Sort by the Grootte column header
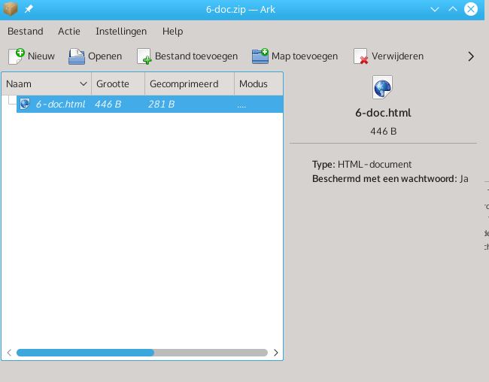This screenshot has width=489, height=382. pos(118,83)
